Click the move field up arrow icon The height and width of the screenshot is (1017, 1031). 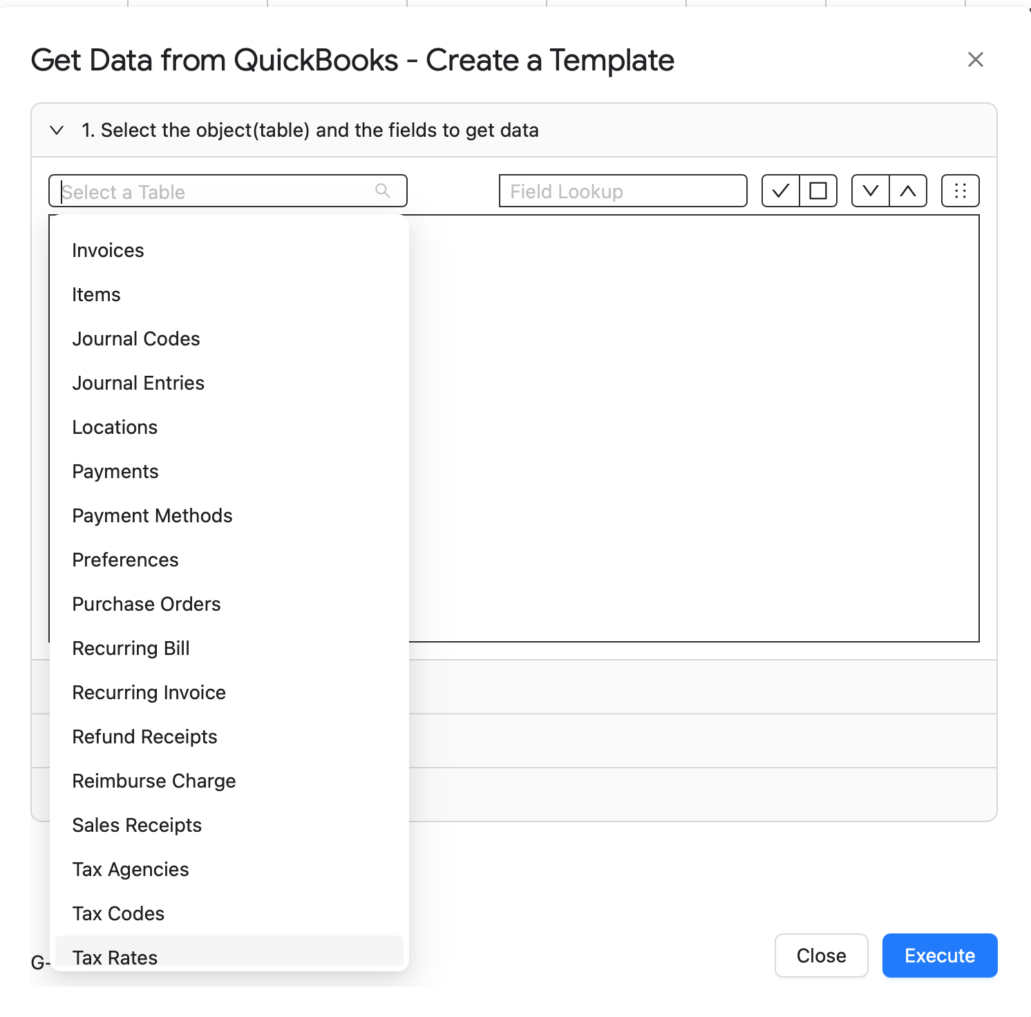pos(908,191)
